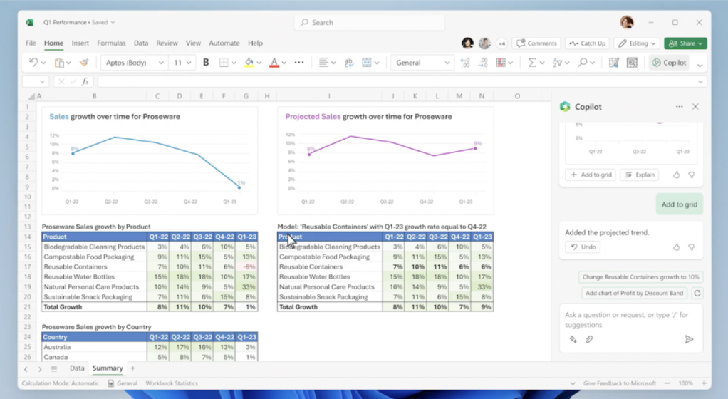Viewport: 728px width, 399px height.
Task: Toggle bold formatting
Action: click(x=206, y=62)
